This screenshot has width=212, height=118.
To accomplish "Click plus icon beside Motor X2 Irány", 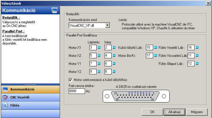I will pyautogui.click(x=114, y=56).
